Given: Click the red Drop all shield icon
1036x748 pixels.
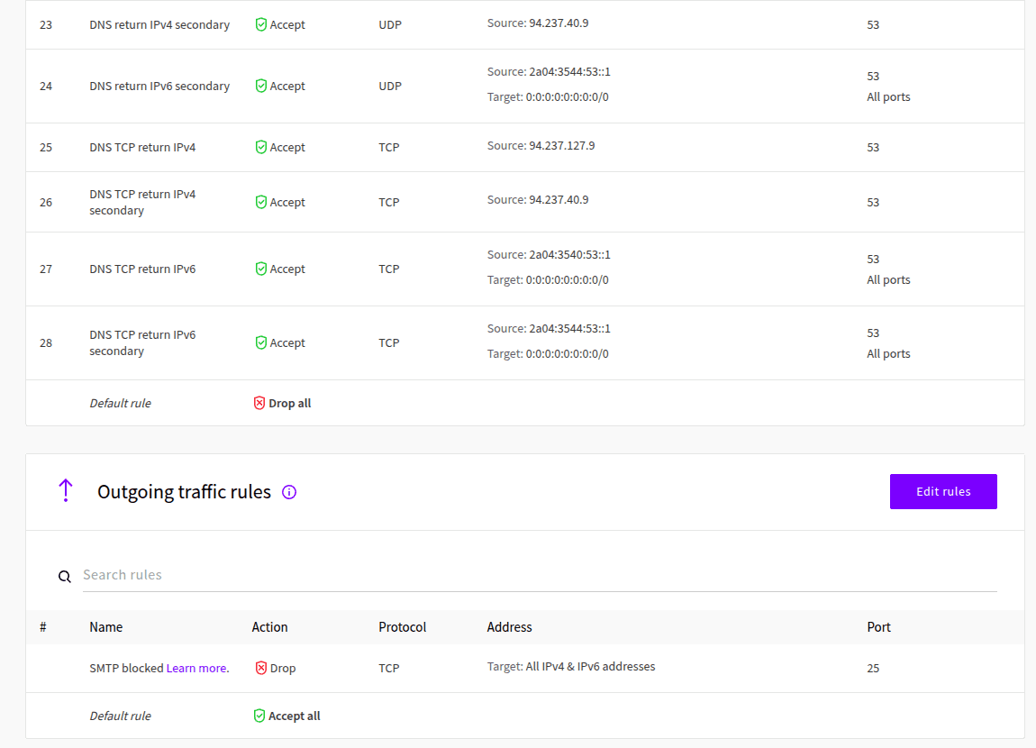Looking at the screenshot, I should coord(259,403).
